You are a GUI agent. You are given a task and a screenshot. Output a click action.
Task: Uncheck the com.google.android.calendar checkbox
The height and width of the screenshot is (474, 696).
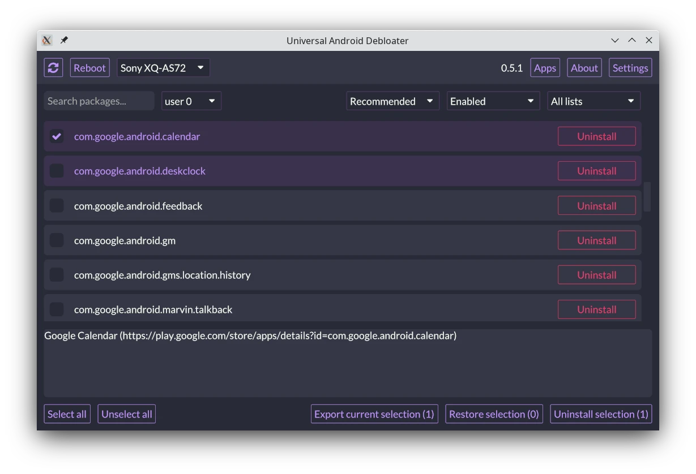pos(57,136)
